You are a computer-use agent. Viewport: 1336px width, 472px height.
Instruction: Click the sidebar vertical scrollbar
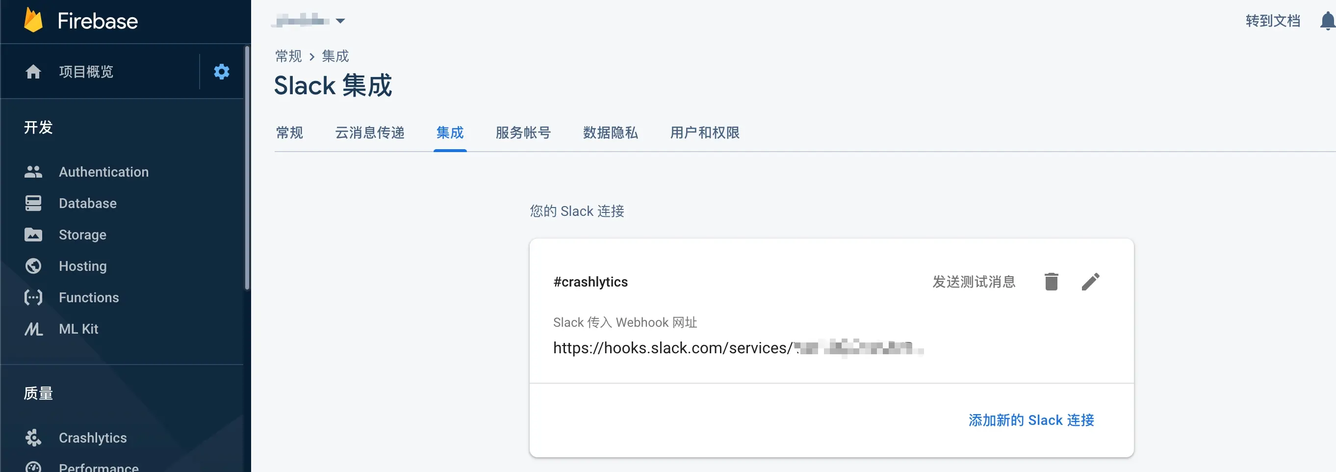pos(247,167)
